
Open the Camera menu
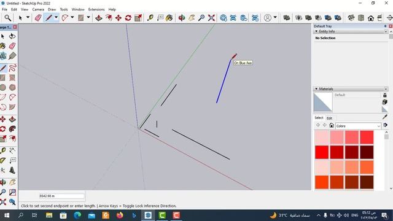point(38,10)
